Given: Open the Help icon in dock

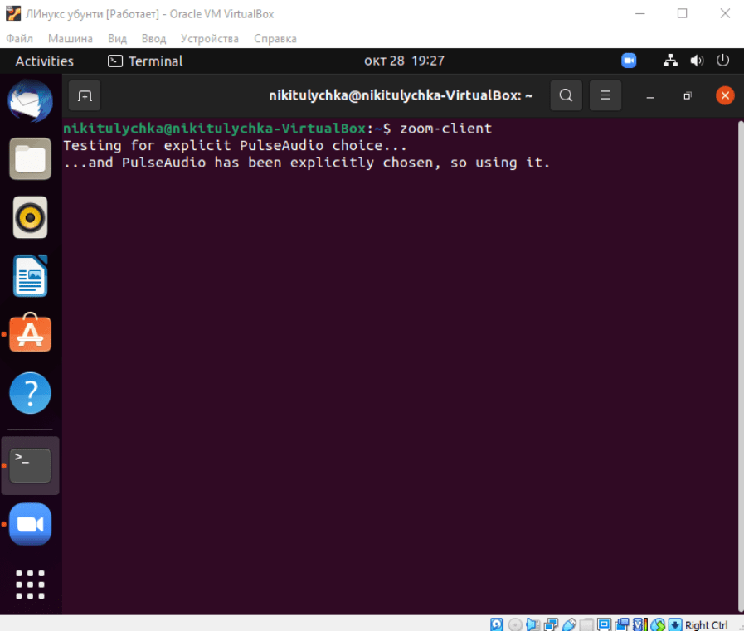Looking at the screenshot, I should [31, 393].
